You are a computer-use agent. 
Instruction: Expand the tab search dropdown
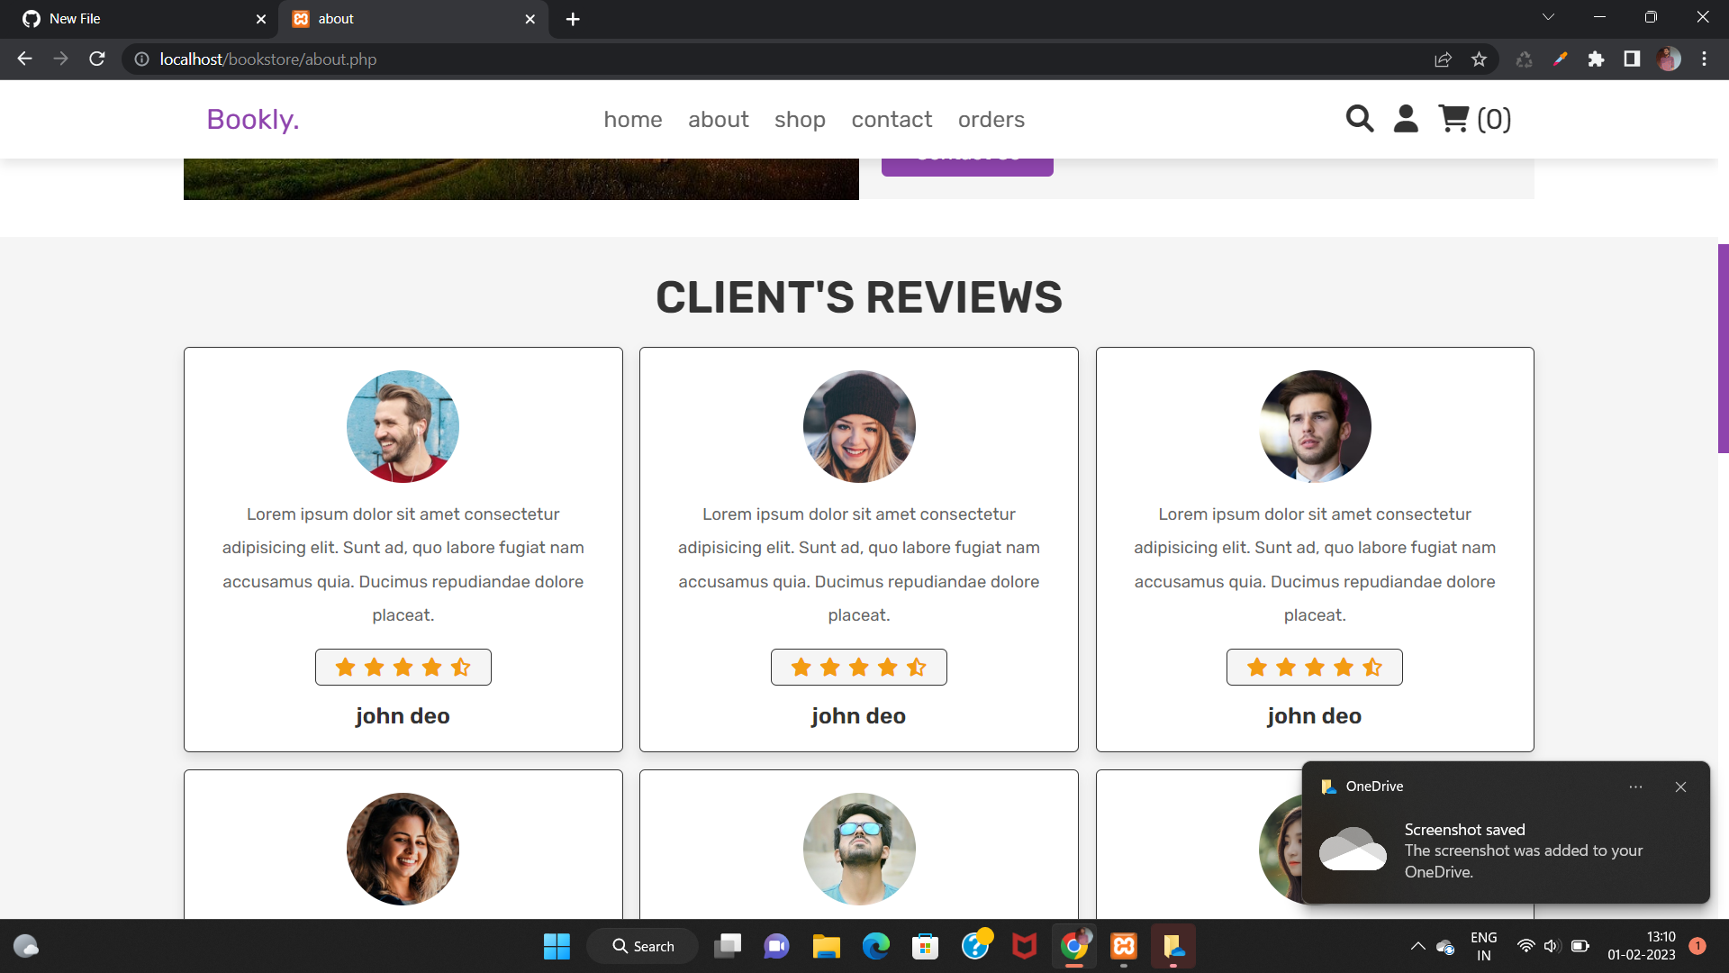[x=1548, y=17]
